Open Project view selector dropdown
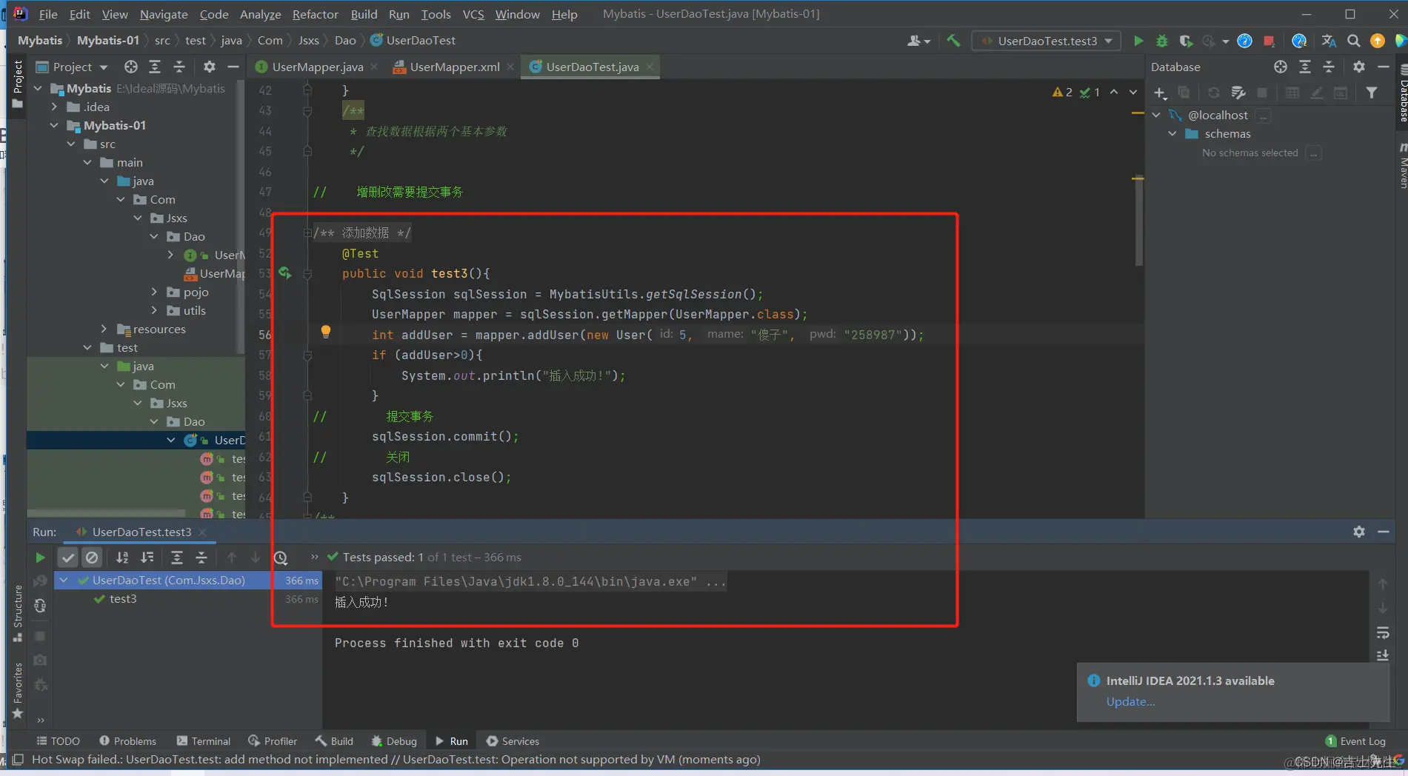 [x=73, y=67]
